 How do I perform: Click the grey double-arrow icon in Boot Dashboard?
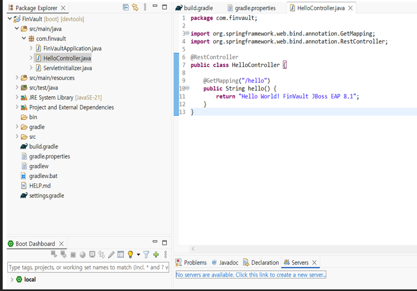tap(101, 255)
